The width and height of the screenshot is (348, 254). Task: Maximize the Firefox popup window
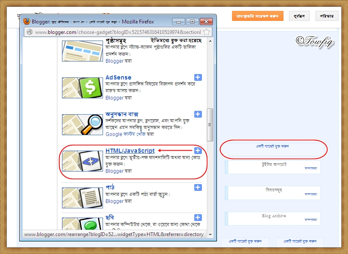[x=192, y=21]
